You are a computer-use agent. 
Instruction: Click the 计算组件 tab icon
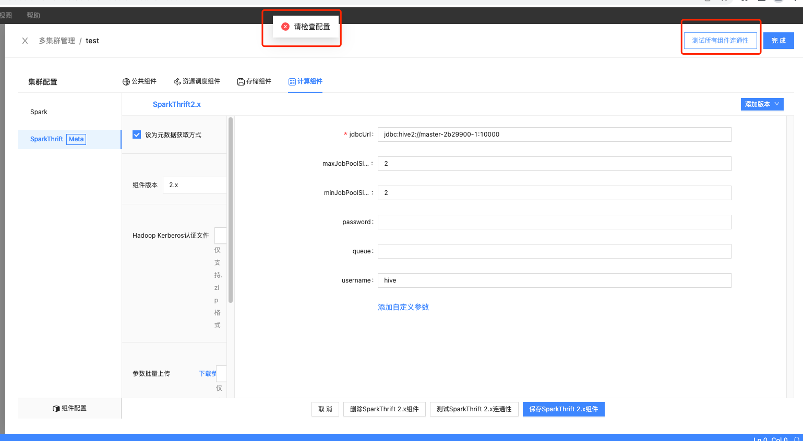[292, 82]
